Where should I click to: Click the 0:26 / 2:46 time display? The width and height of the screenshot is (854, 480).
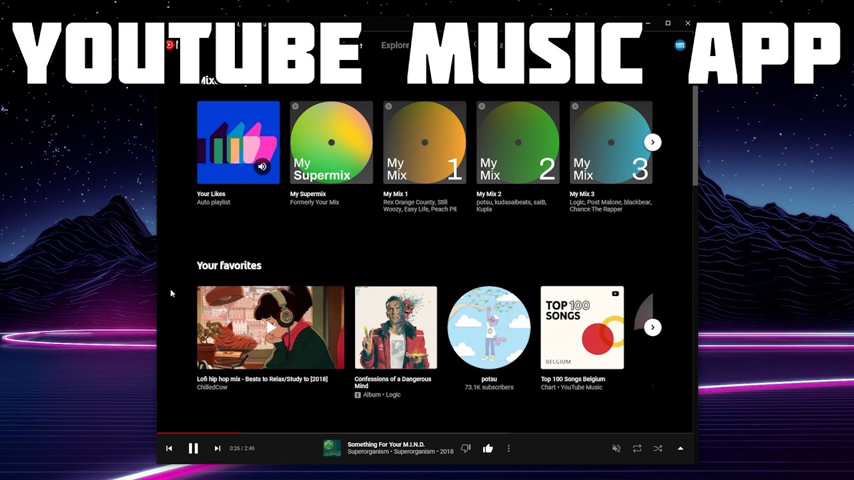pyautogui.click(x=242, y=449)
